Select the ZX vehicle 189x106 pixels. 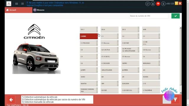(130, 77)
